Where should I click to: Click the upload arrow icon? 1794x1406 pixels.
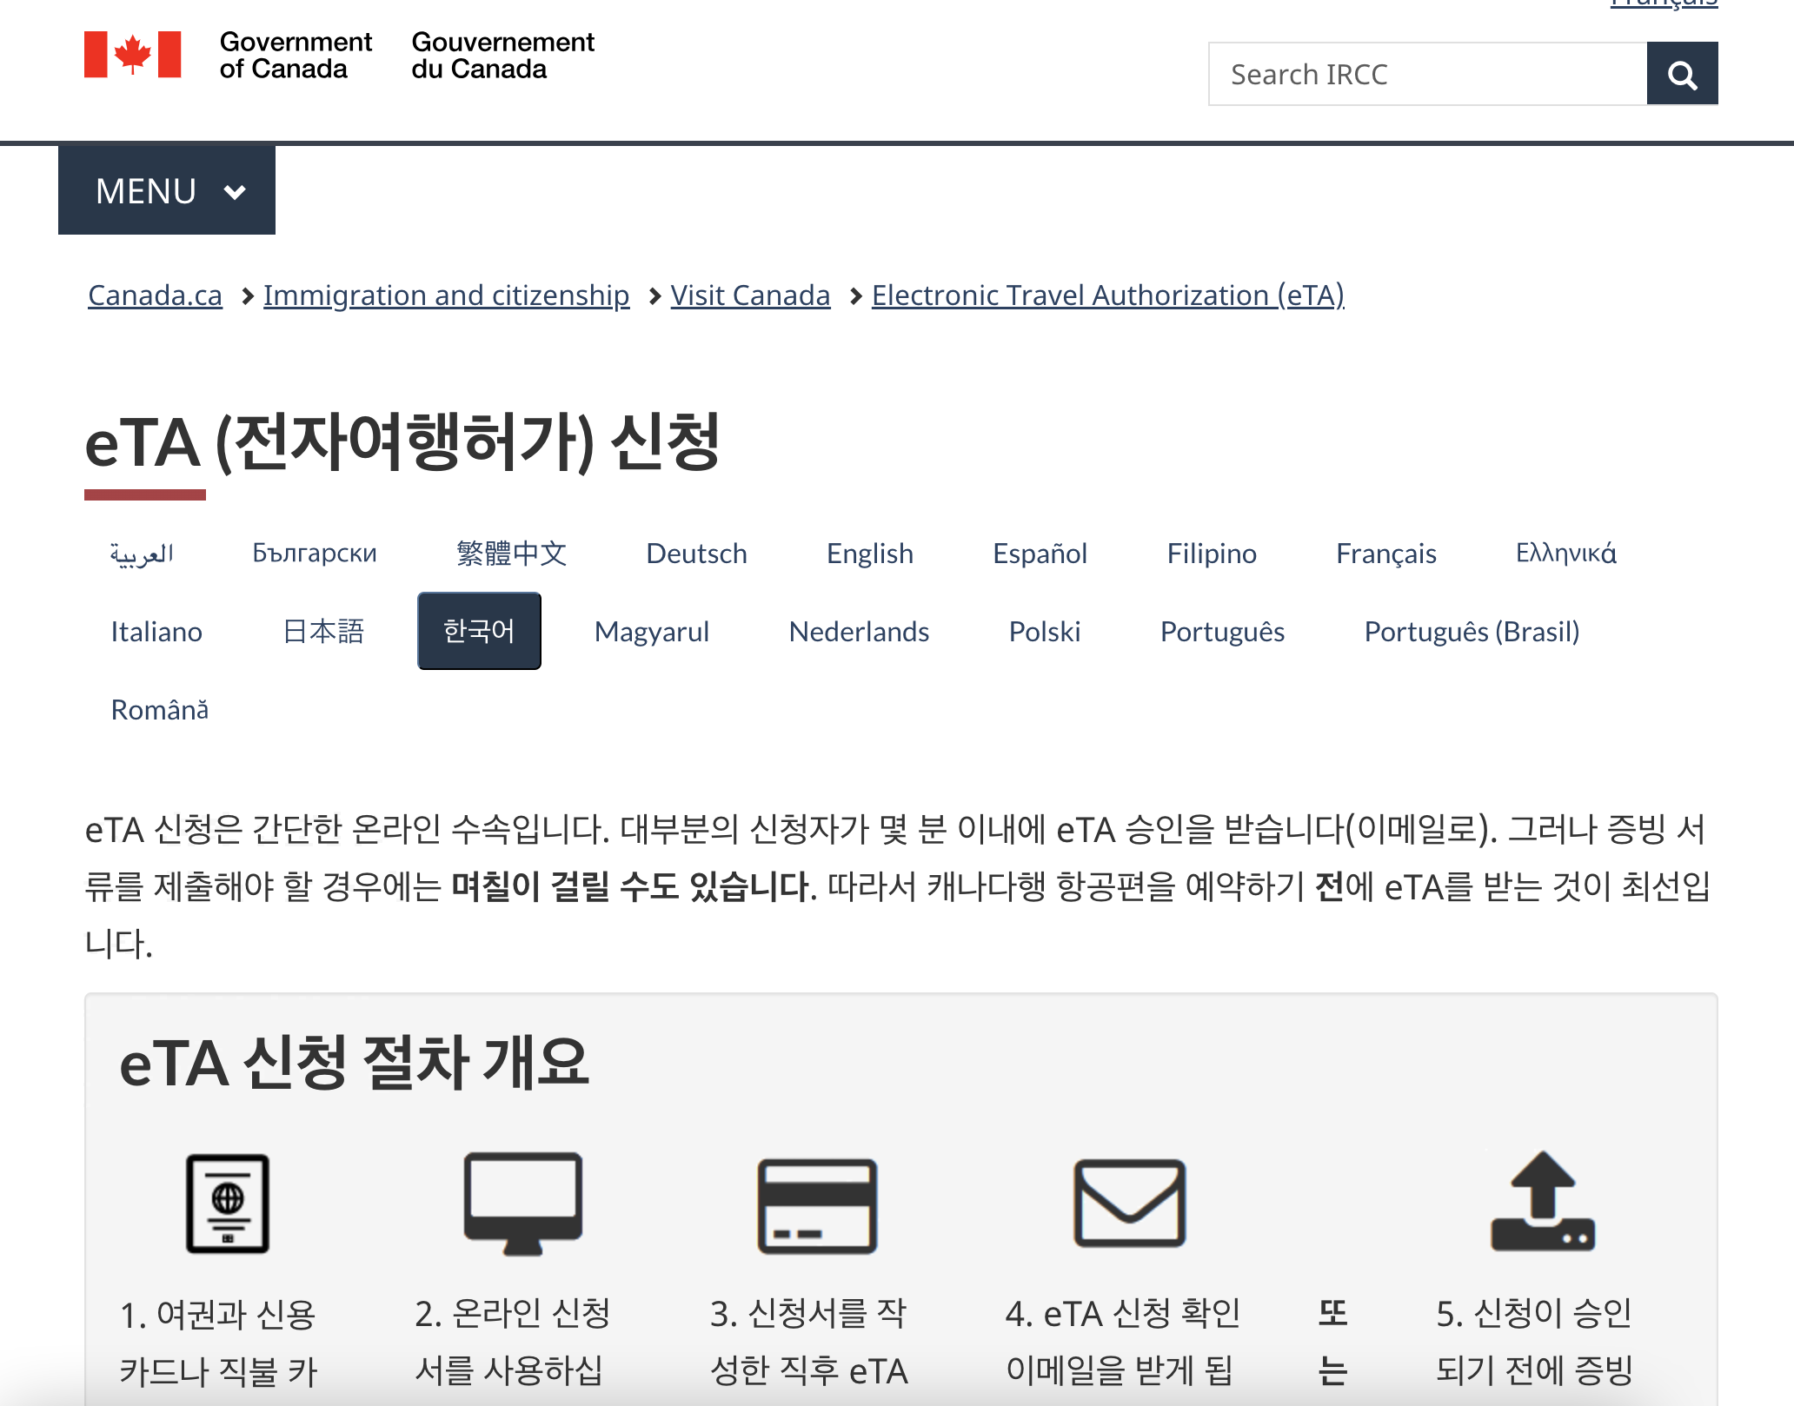pyautogui.click(x=1542, y=1203)
